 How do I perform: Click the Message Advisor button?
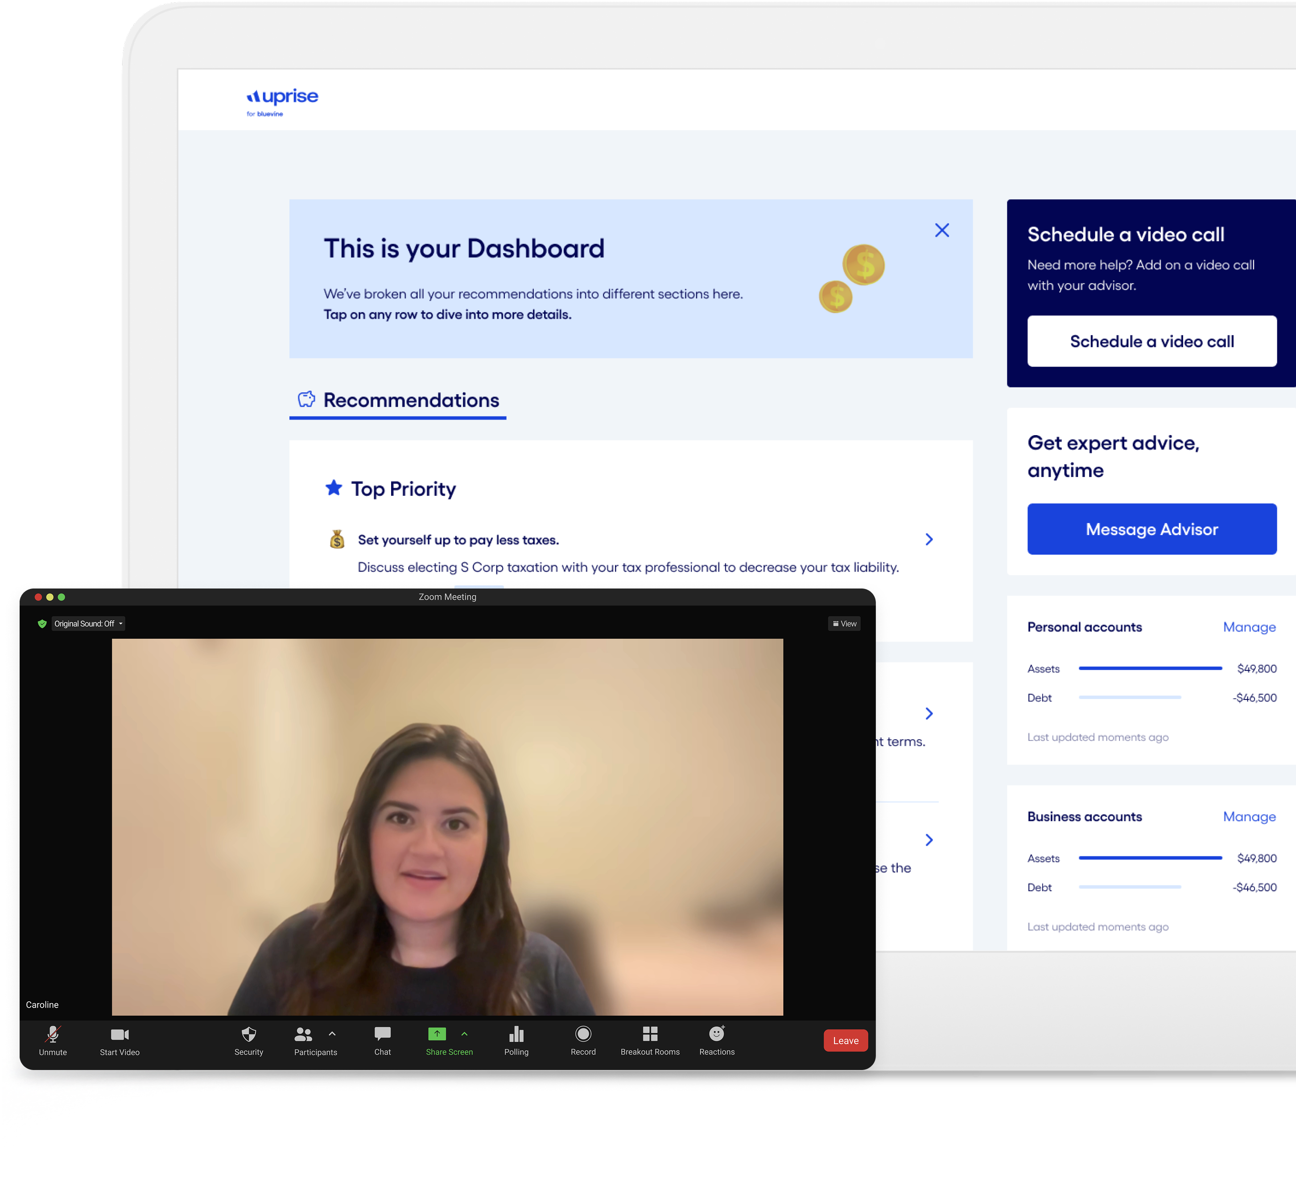pyautogui.click(x=1152, y=529)
